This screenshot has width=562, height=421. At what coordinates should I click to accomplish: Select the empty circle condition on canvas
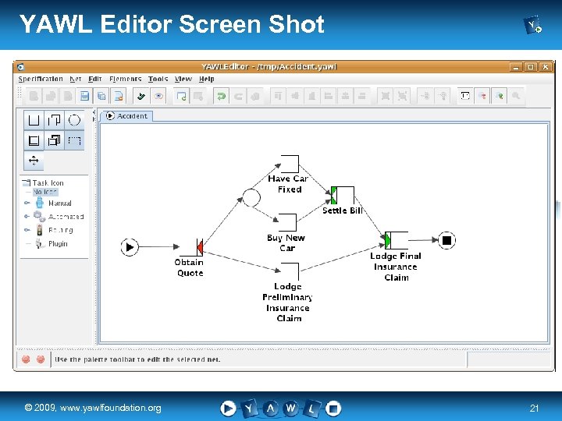tap(251, 197)
